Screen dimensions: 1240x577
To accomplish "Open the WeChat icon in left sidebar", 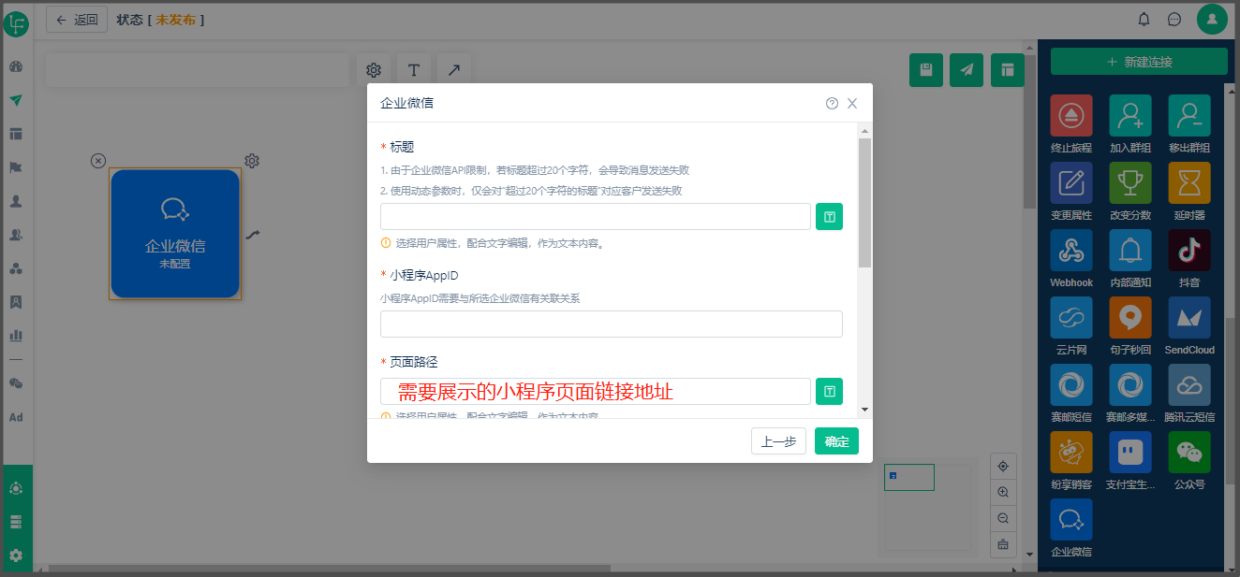I will [16, 383].
